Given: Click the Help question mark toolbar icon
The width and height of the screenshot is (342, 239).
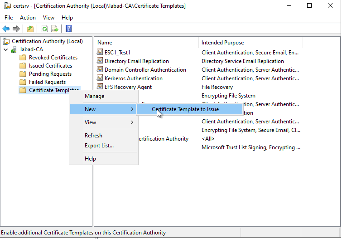Looking at the screenshot, I should [69, 29].
